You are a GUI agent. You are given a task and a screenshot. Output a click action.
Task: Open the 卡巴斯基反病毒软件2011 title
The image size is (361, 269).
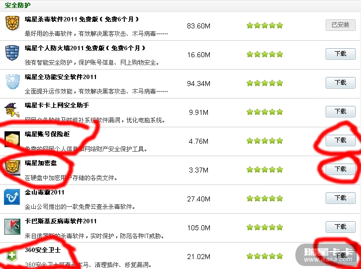61,221
